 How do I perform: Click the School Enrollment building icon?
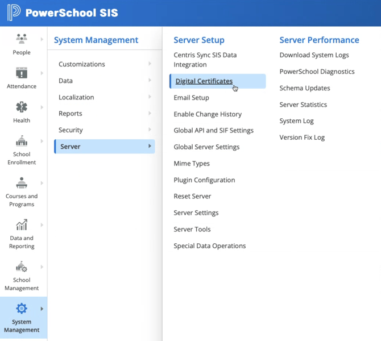(x=22, y=141)
